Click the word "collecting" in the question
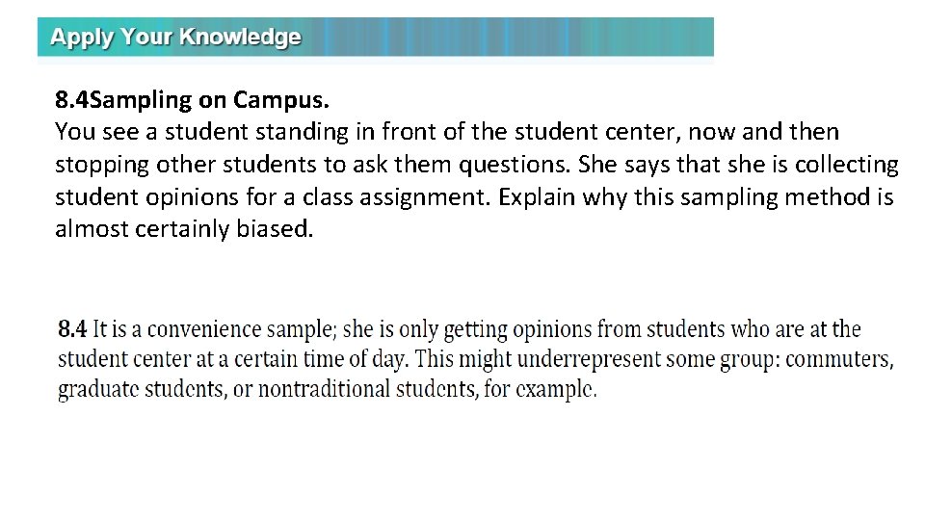The width and height of the screenshot is (925, 520). click(847, 165)
